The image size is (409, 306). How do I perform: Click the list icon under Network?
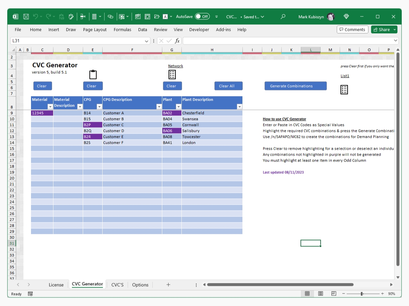pos(172,75)
